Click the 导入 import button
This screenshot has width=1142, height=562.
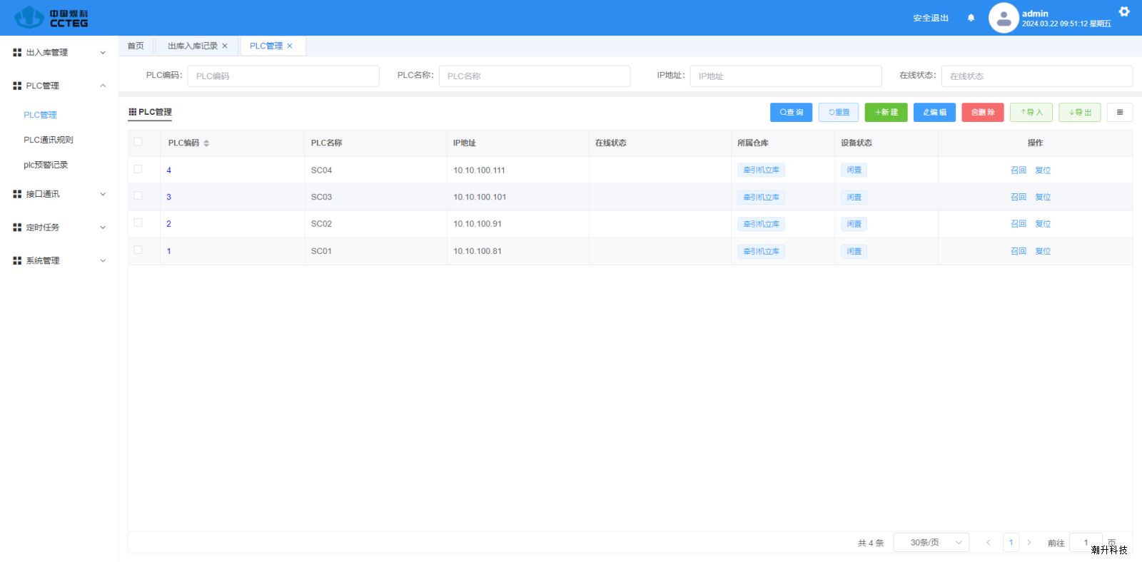click(x=1031, y=112)
